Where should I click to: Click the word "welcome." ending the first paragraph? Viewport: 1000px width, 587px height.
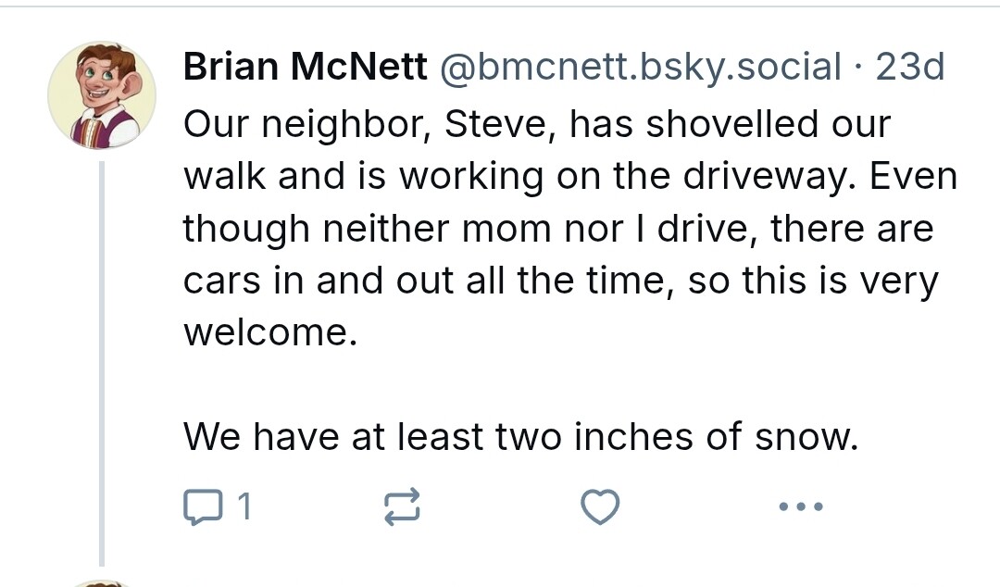270,332
